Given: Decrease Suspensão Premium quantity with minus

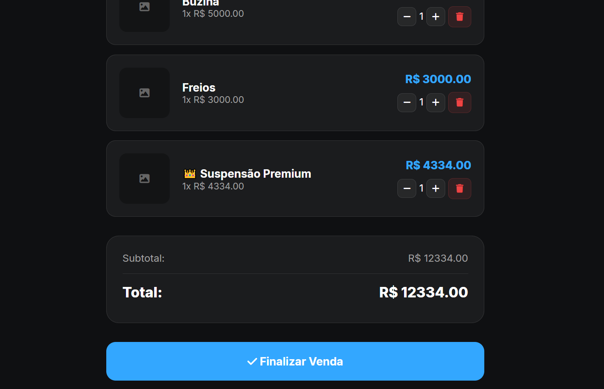Looking at the screenshot, I should click(x=407, y=189).
